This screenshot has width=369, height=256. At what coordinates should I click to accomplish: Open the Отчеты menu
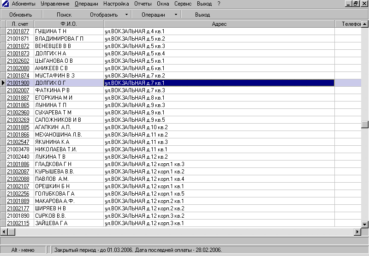pyautogui.click(x=143, y=4)
